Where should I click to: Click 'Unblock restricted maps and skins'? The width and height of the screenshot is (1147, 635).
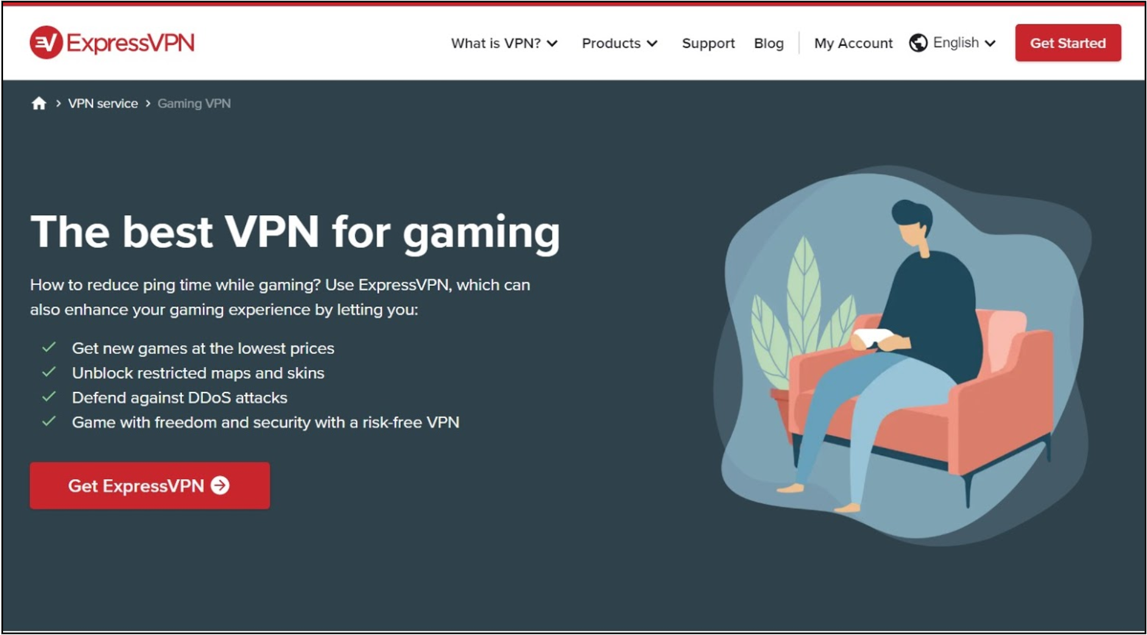pos(198,373)
